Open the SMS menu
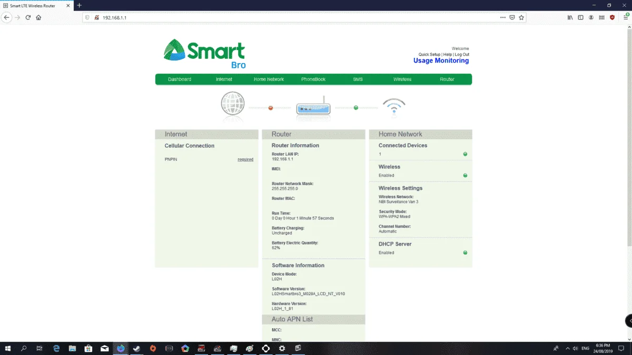Viewport: 632px width, 355px height. 358,79
